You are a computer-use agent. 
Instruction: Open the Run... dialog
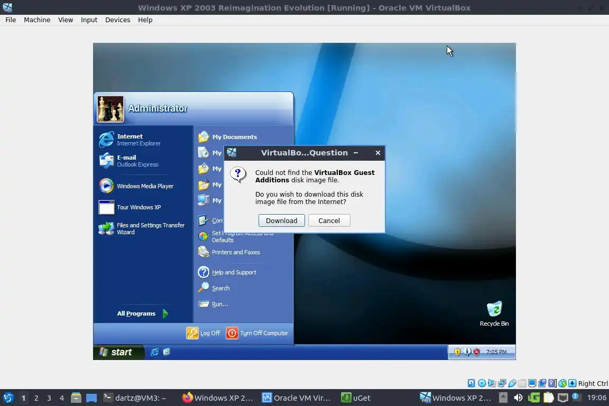click(213, 304)
